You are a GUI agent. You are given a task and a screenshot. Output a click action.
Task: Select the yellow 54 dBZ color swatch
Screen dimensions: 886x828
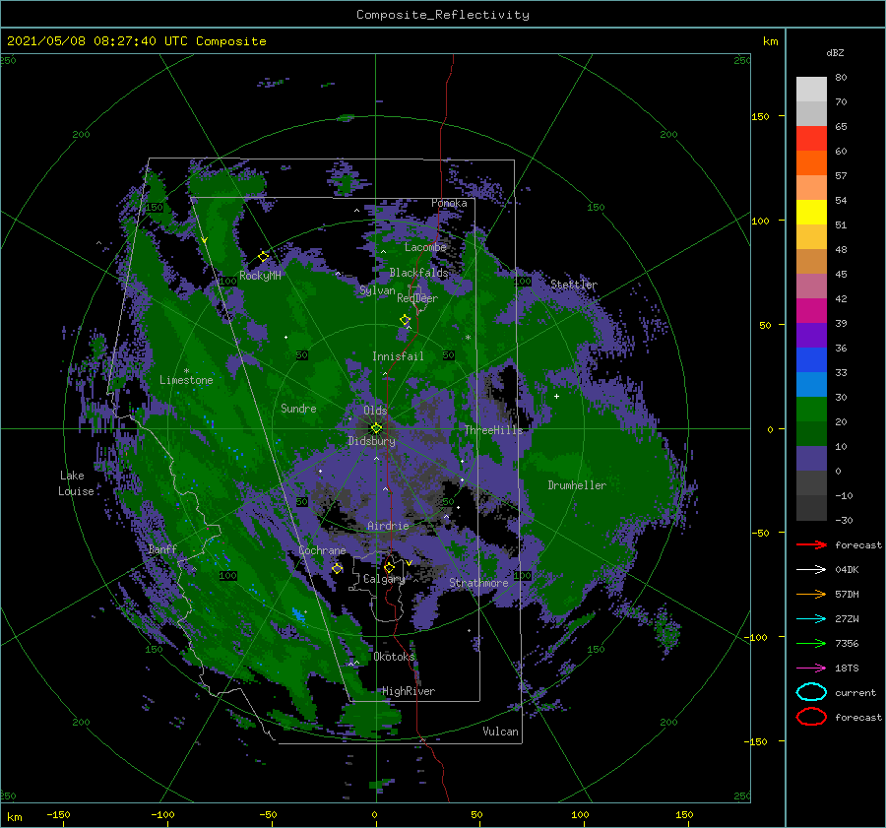pyautogui.click(x=811, y=212)
